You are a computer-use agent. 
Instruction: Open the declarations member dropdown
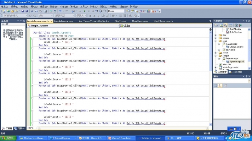click(x=211, y=26)
